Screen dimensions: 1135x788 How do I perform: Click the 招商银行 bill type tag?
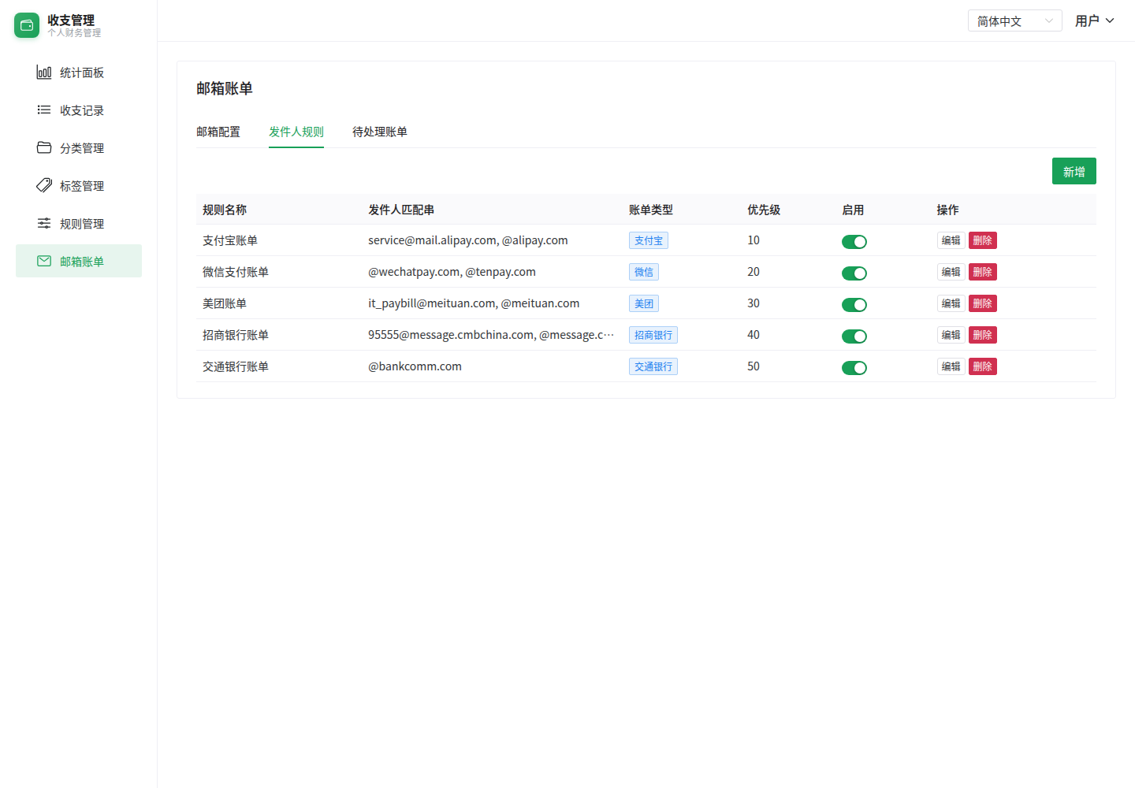[653, 335]
